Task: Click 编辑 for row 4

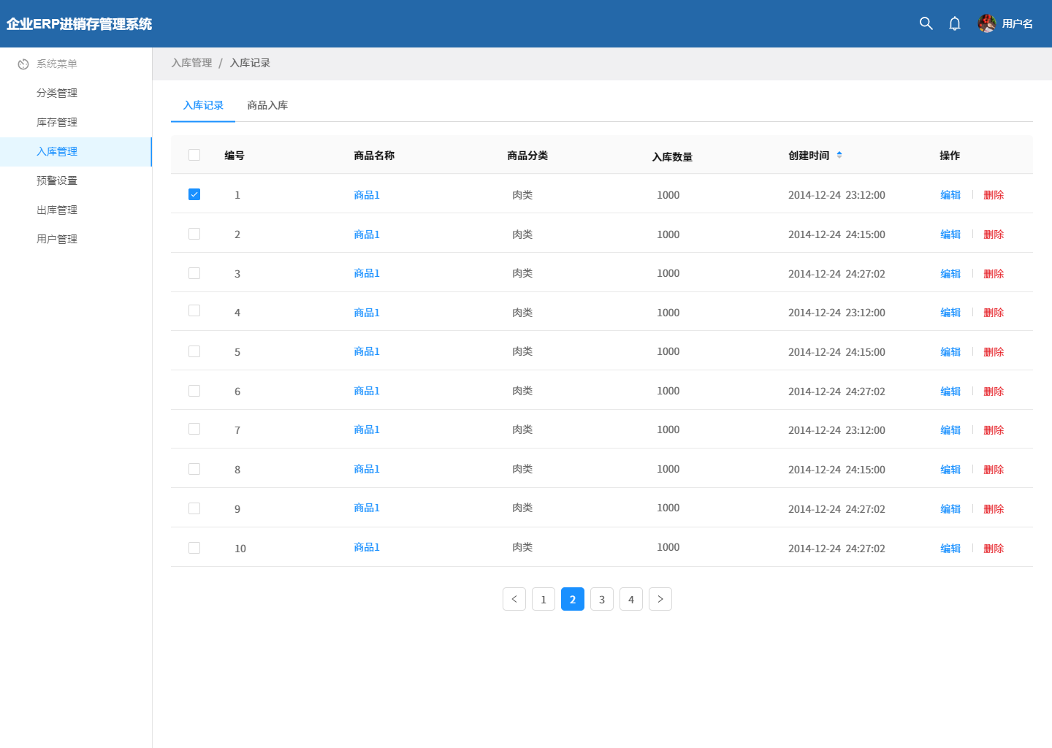Action: point(950,313)
